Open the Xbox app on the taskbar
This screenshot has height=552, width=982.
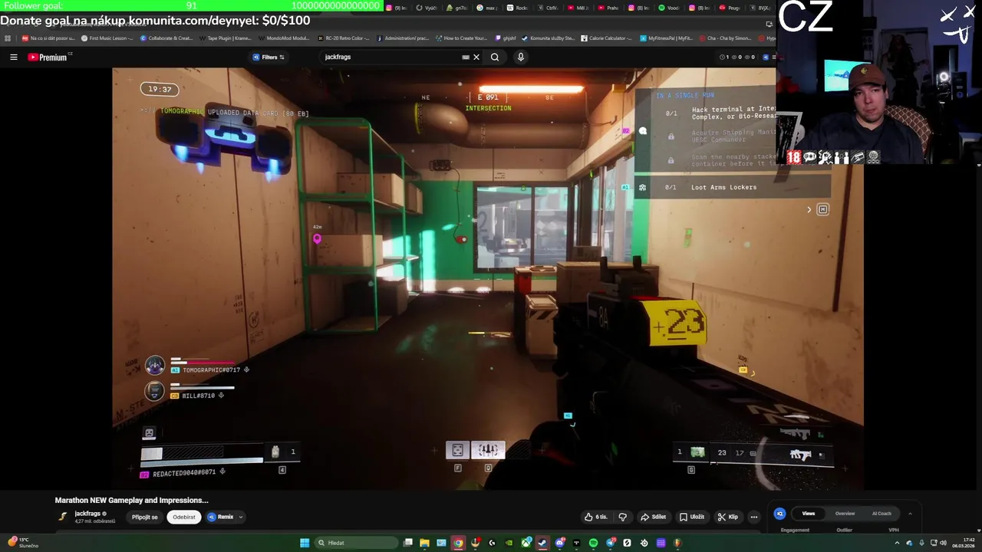pyautogui.click(x=526, y=543)
